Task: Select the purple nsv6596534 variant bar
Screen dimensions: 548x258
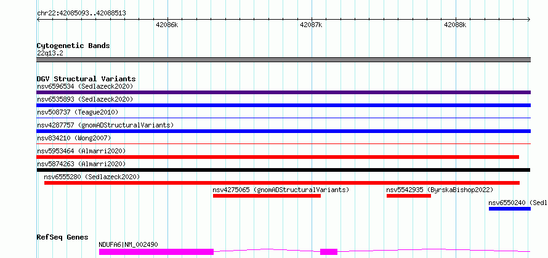Action: [x=283, y=92]
